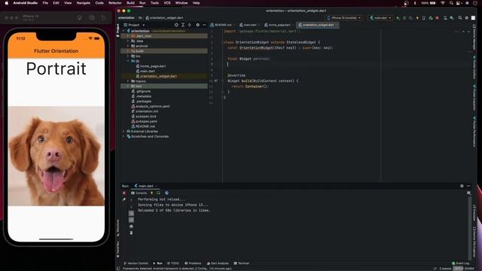Open Flutter DevTools blue icon in Run panel
Viewport: 482px width, 271px height.
point(166,193)
